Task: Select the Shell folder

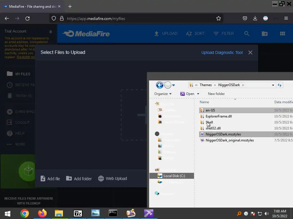Action: (246, 122)
